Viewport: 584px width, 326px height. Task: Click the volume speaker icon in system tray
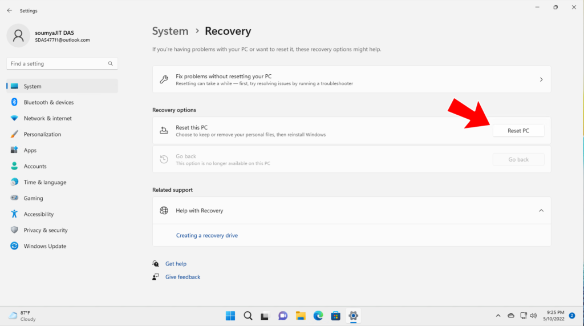533,316
